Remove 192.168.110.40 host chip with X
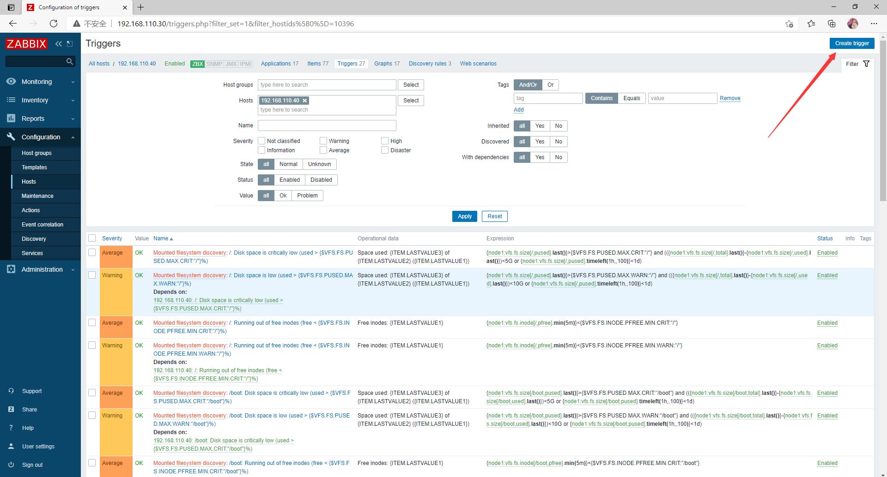This screenshot has height=477, width=887. click(304, 101)
